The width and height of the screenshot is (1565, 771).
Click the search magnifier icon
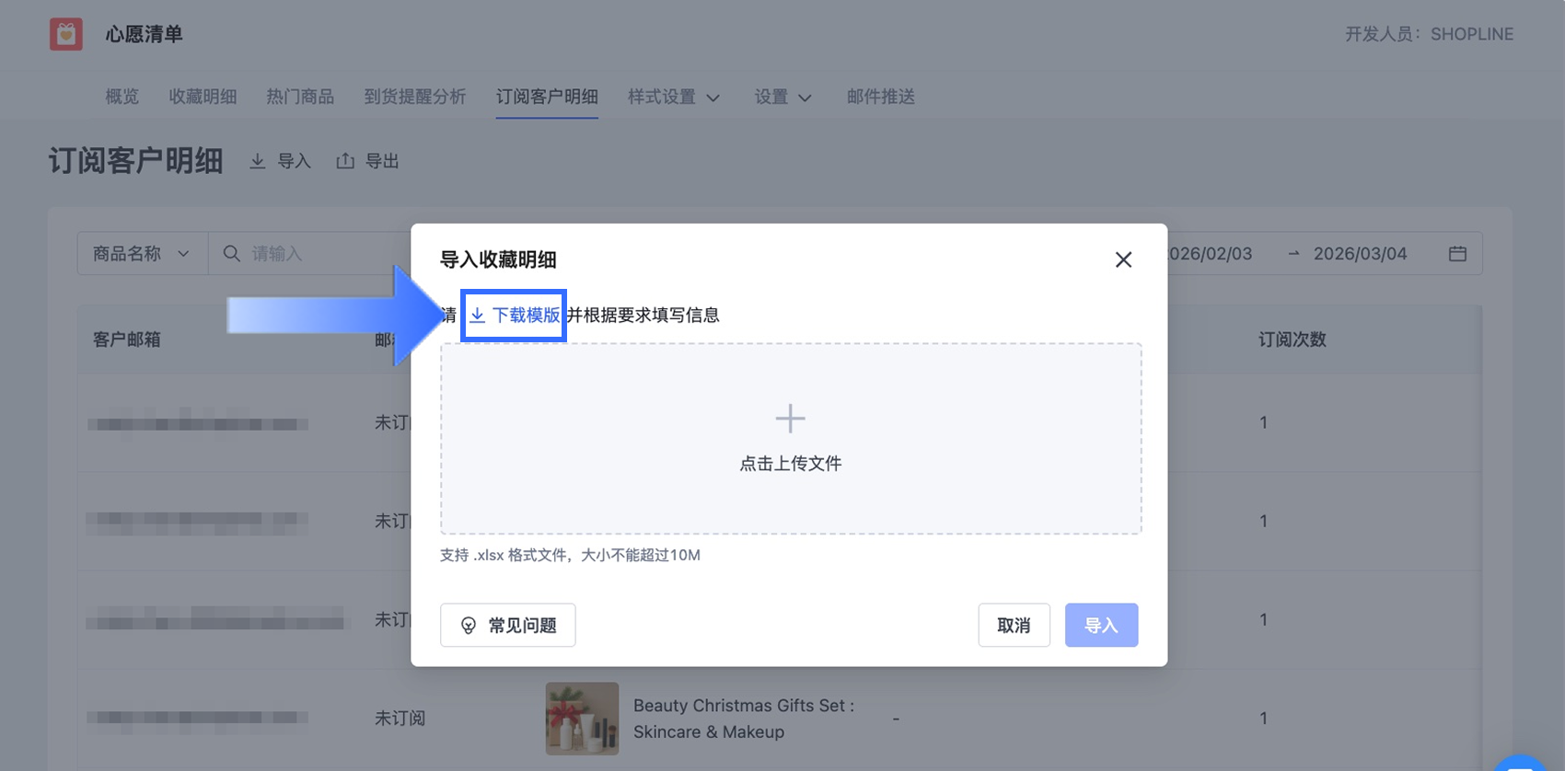coord(231,253)
